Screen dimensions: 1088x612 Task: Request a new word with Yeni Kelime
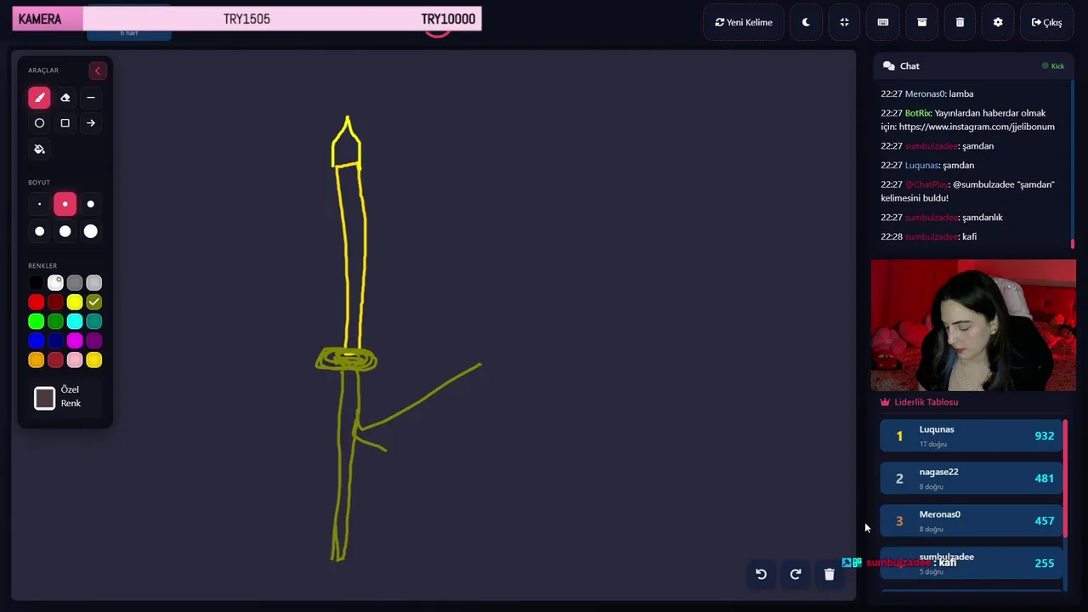click(x=744, y=22)
